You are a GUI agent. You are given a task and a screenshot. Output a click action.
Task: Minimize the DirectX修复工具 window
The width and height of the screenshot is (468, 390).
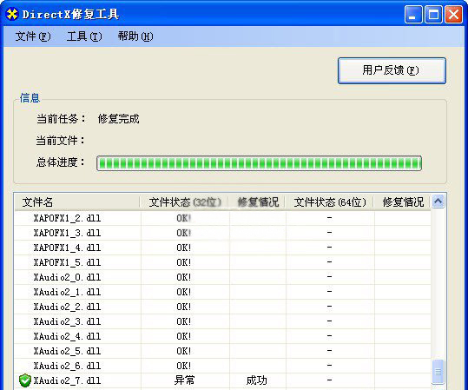coord(413,15)
